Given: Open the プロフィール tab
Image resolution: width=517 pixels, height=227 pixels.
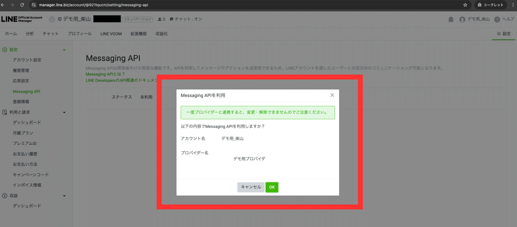Looking at the screenshot, I should click(x=79, y=33).
